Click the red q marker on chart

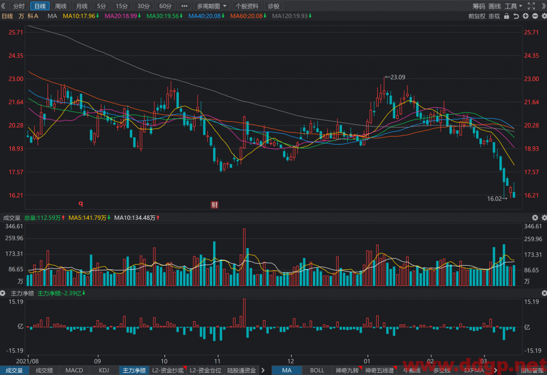(81, 203)
